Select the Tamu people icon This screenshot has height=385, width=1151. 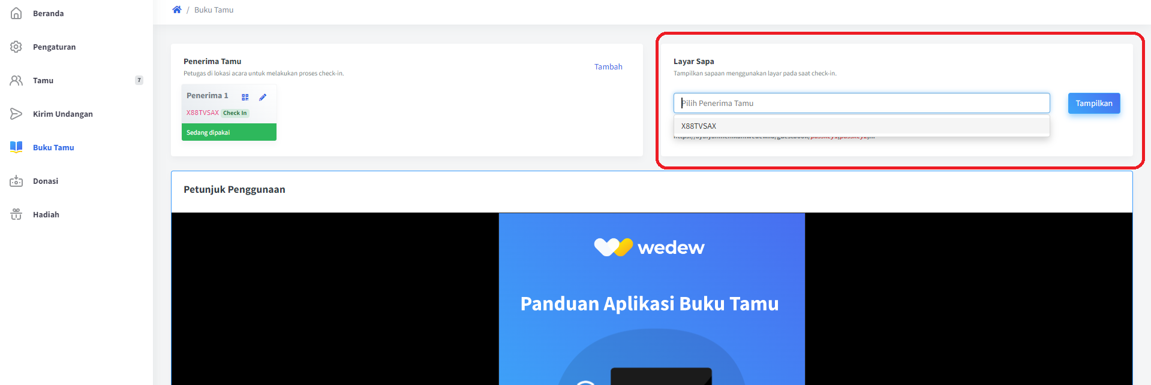(x=16, y=80)
